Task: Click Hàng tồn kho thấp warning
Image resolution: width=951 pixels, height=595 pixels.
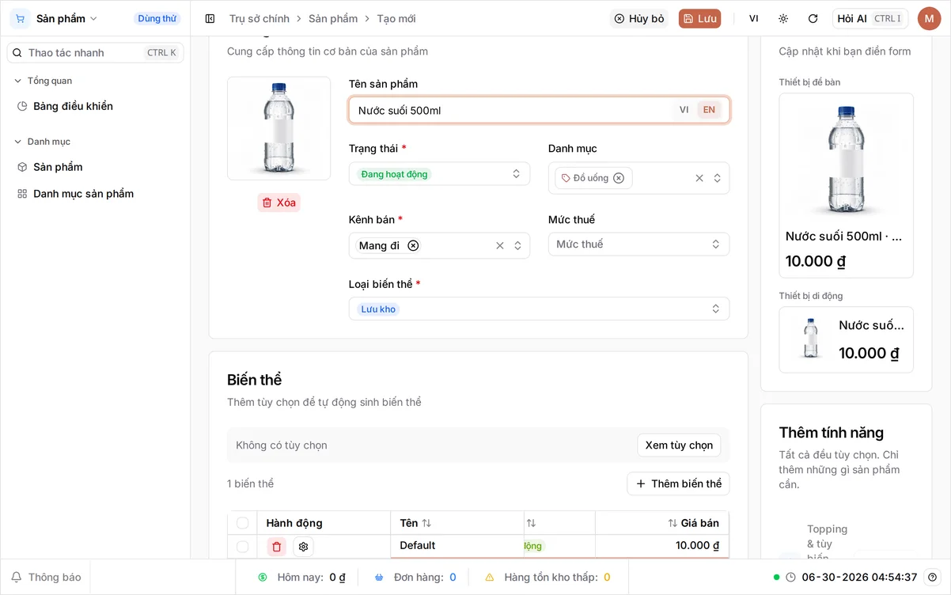Action: coord(547,577)
